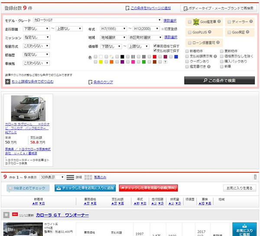
Task: Open the 車検残 dropdown
Action: (x=36, y=63)
